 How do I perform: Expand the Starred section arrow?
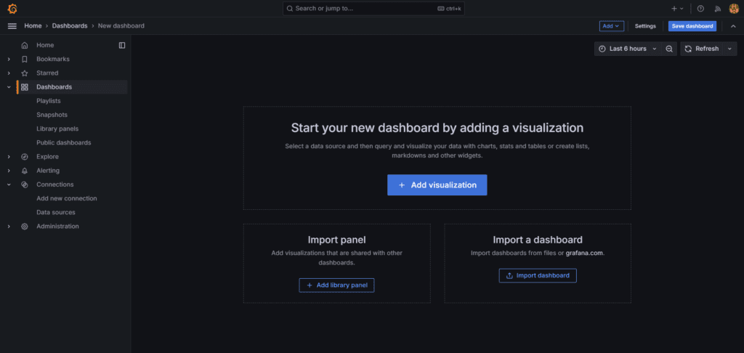point(9,73)
